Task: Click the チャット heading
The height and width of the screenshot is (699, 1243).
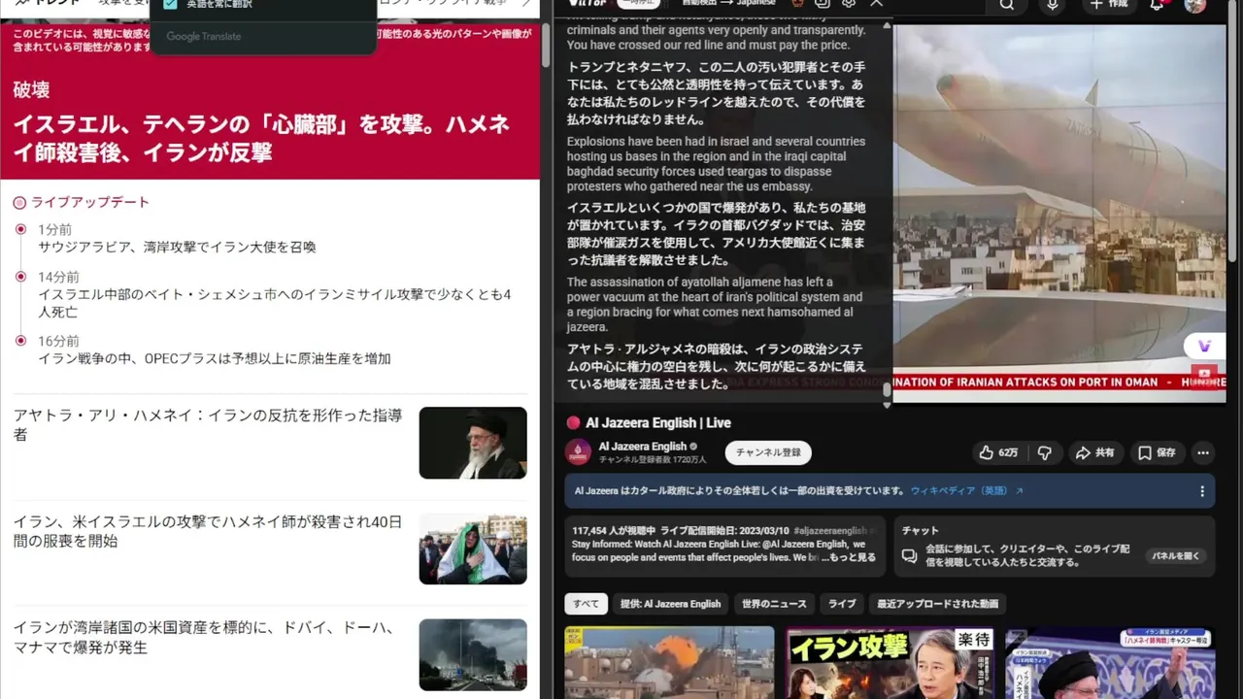Action: tap(921, 530)
